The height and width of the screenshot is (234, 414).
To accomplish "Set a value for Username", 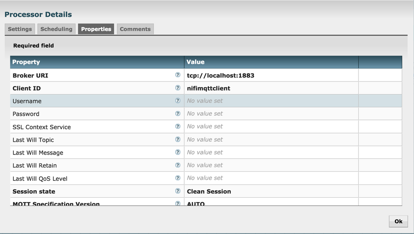I will click(x=271, y=101).
